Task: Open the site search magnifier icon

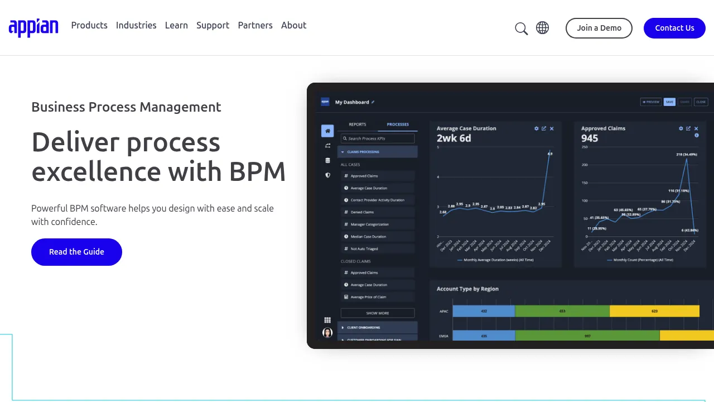Action: click(521, 28)
